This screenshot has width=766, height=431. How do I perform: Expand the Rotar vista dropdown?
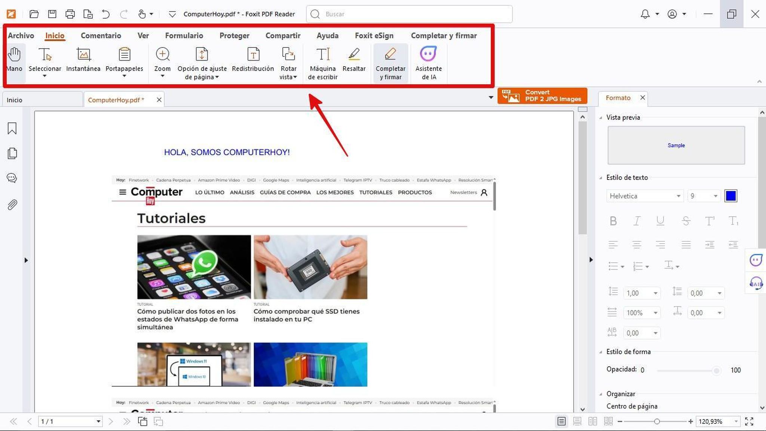[x=295, y=77]
